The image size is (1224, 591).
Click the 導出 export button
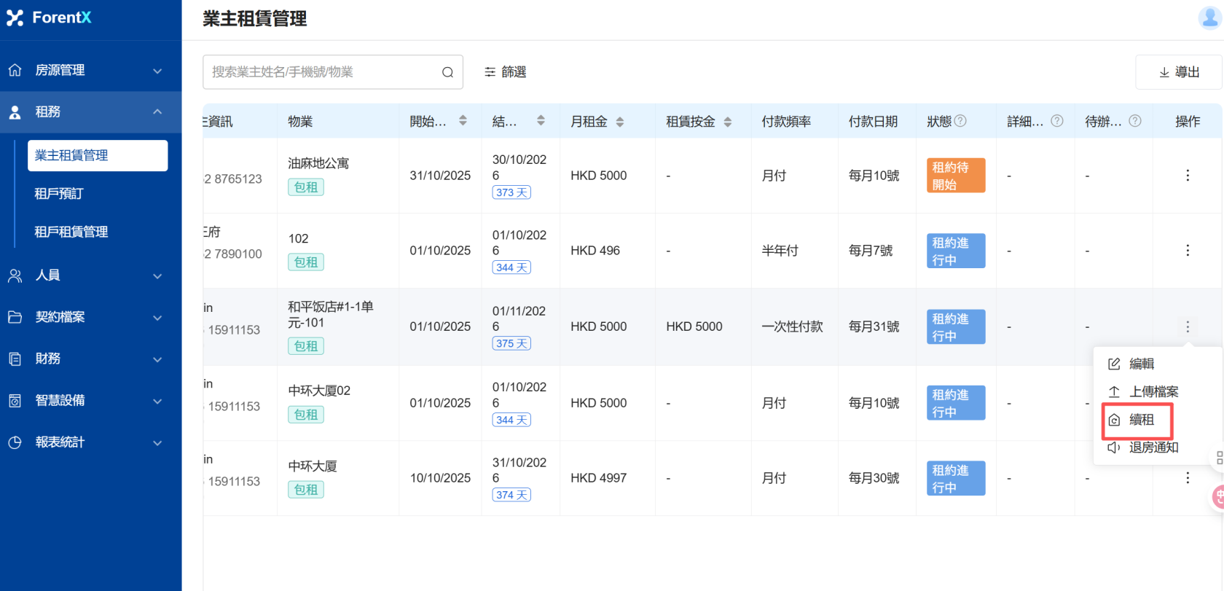(x=1178, y=72)
